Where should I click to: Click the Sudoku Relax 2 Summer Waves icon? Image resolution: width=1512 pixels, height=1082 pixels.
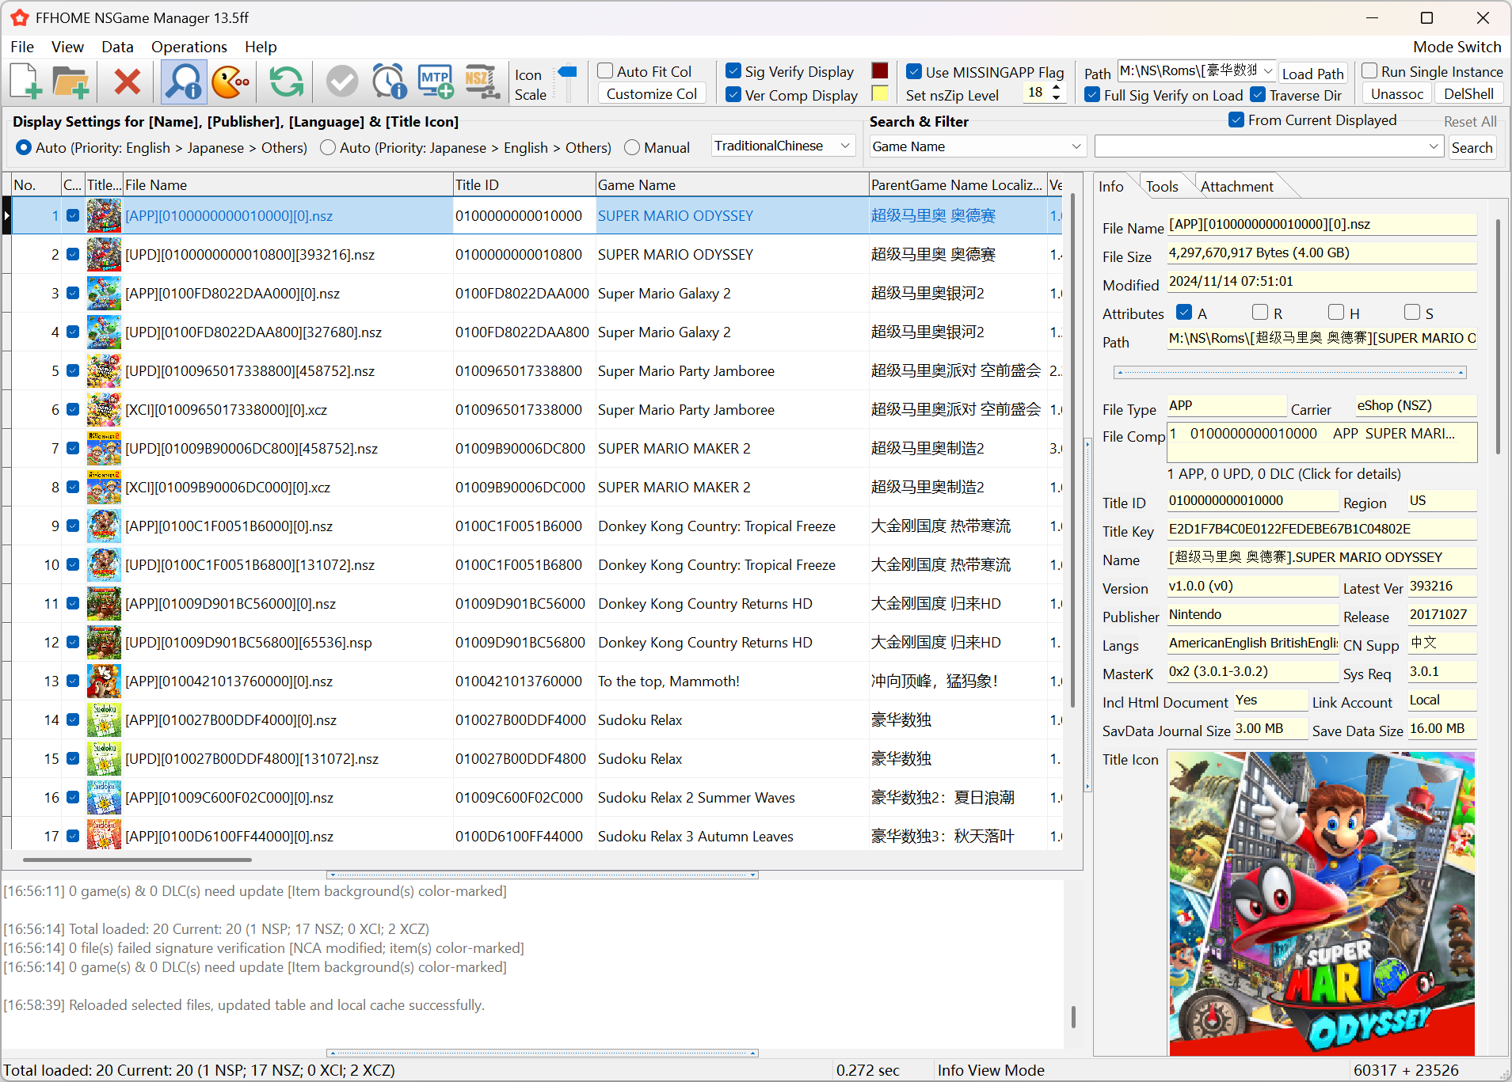click(x=104, y=798)
